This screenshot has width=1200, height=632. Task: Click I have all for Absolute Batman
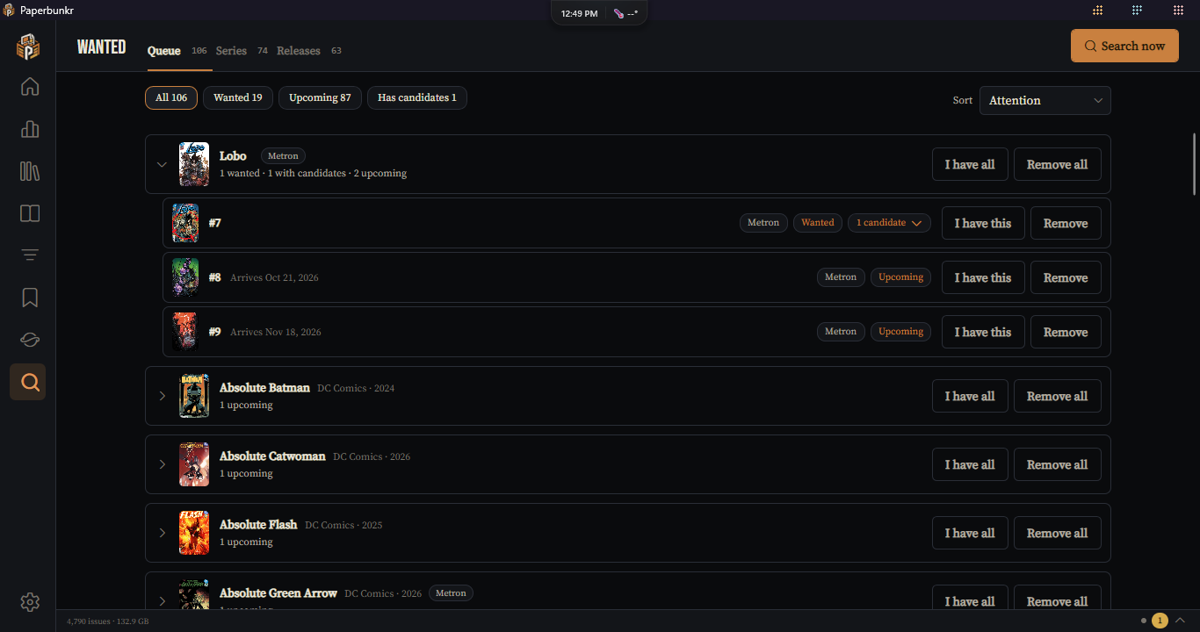970,396
